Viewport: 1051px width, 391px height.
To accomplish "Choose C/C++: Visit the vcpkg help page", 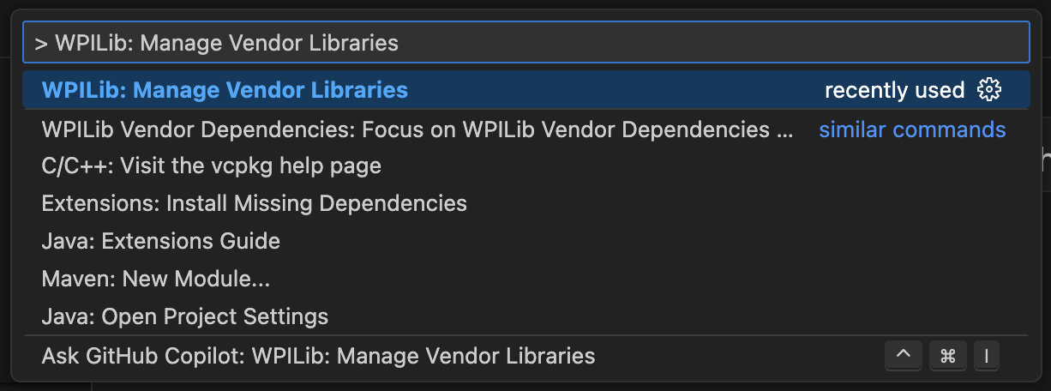I will click(x=211, y=165).
